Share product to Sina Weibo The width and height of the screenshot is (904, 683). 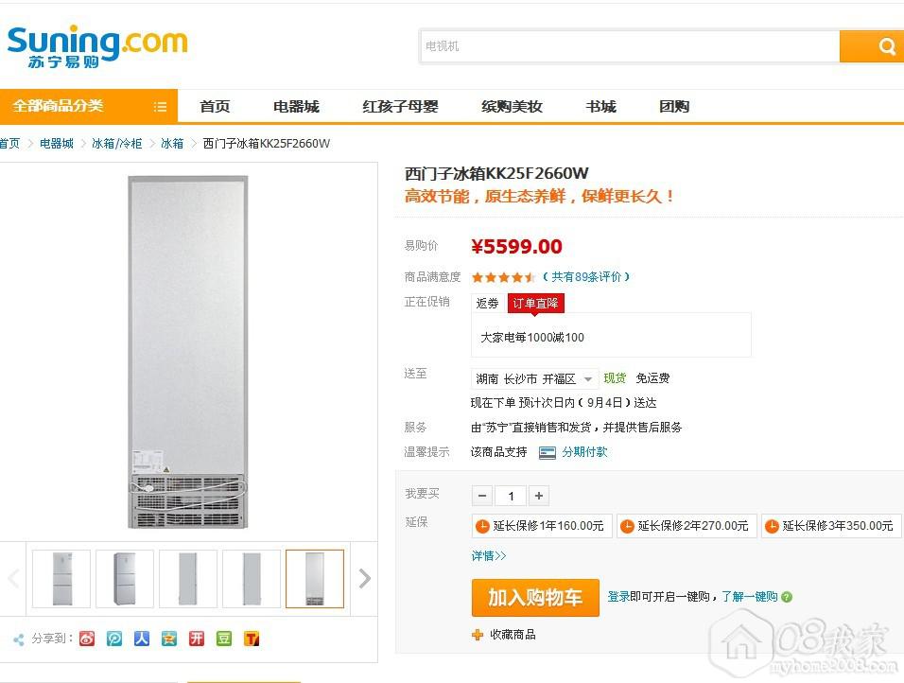point(87,639)
